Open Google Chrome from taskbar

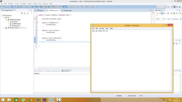coord(30,100)
